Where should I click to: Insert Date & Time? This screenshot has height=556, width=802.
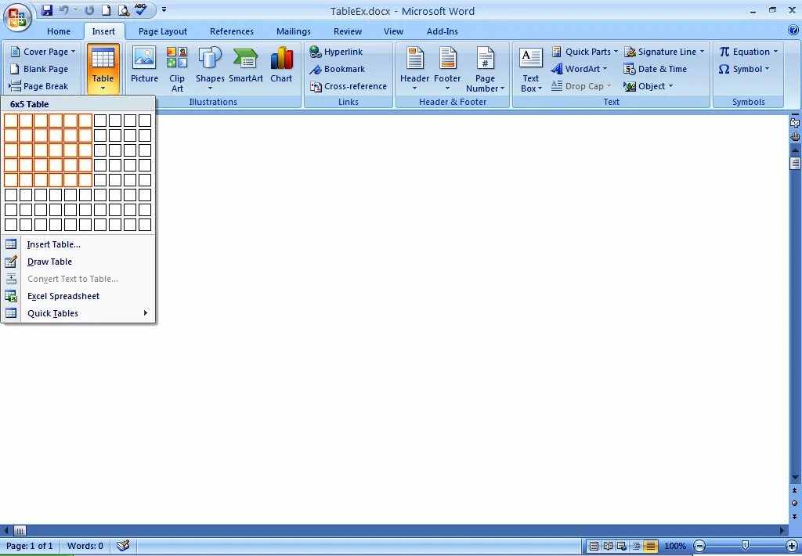(x=656, y=69)
